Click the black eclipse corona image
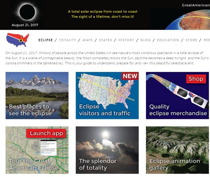The width and height of the screenshot is (210, 177). (27, 12)
